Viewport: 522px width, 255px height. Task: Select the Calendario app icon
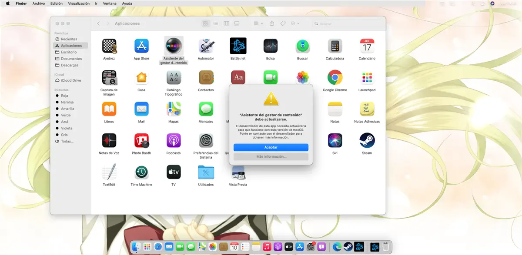[x=367, y=46]
